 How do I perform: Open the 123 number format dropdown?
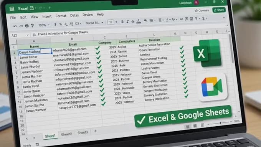click(78, 23)
